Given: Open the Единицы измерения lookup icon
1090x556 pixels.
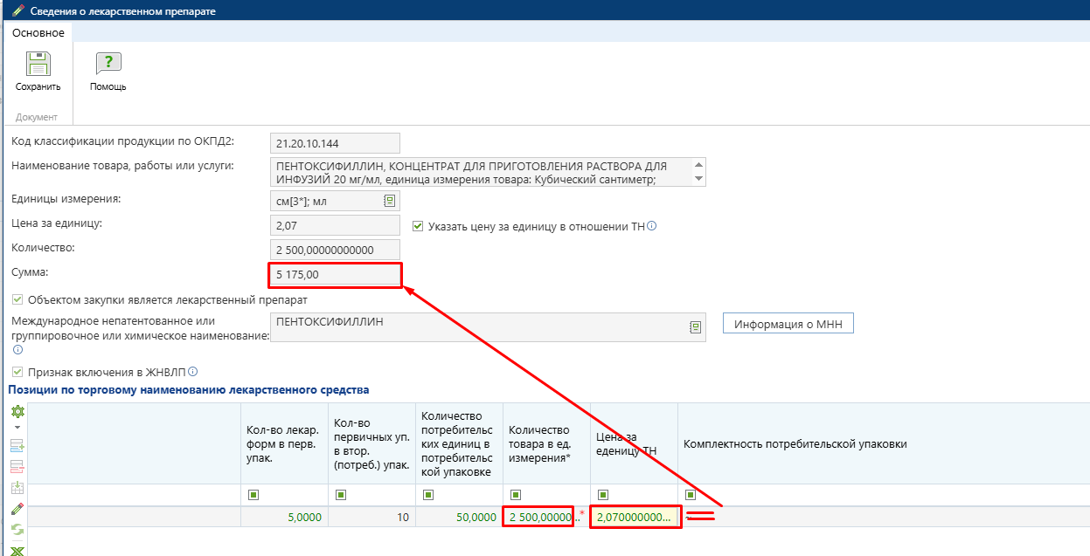Looking at the screenshot, I should tap(389, 201).
